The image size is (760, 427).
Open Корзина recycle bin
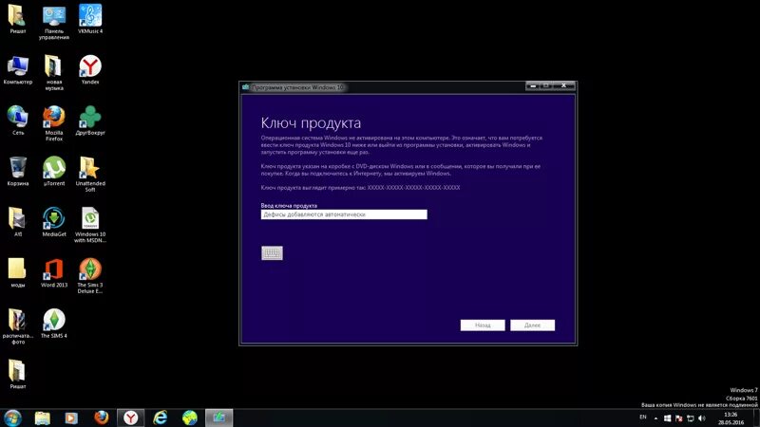click(18, 172)
